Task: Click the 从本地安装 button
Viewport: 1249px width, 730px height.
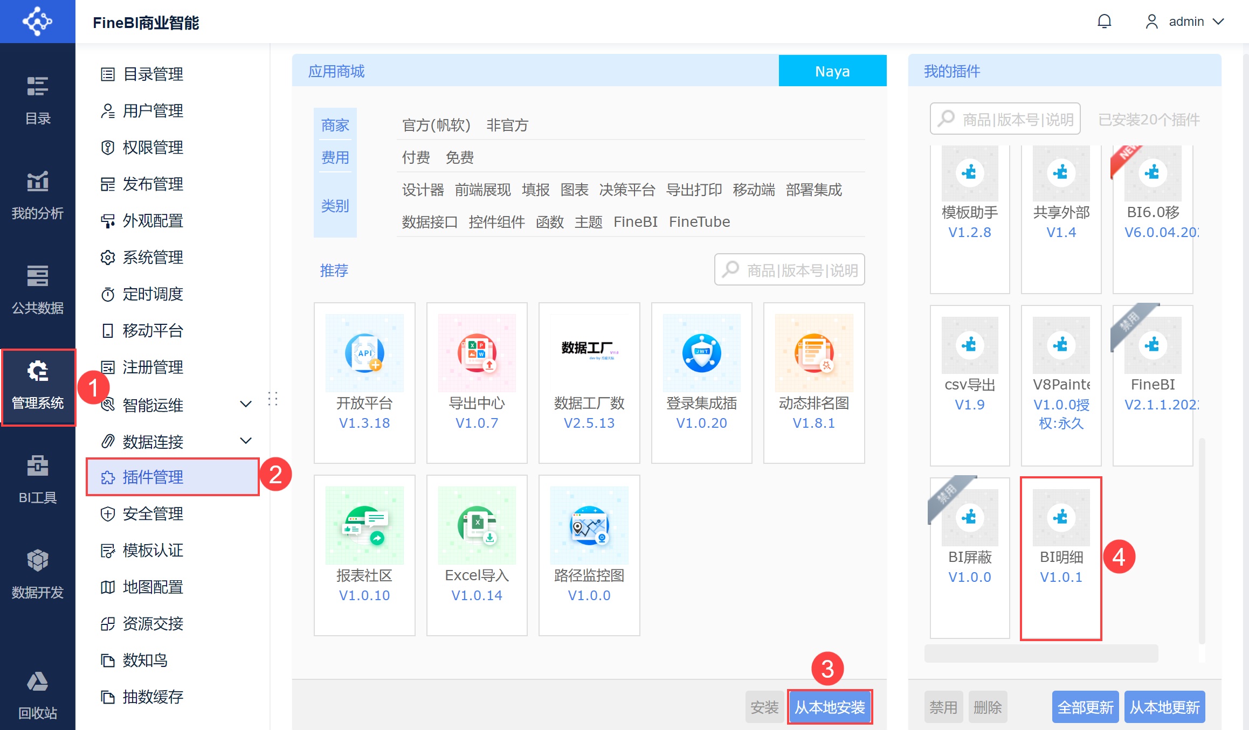Action: [x=829, y=707]
